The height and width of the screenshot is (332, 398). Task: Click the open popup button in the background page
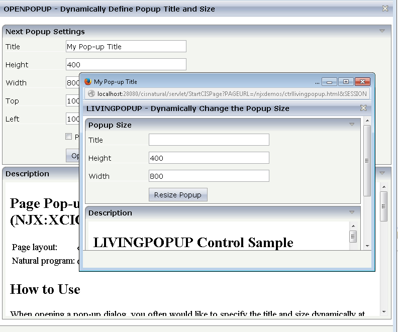pyautogui.click(x=72, y=156)
